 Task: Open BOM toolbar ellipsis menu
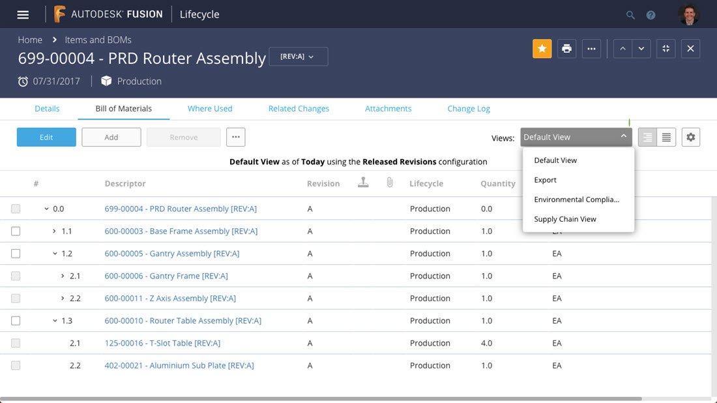pyautogui.click(x=235, y=137)
